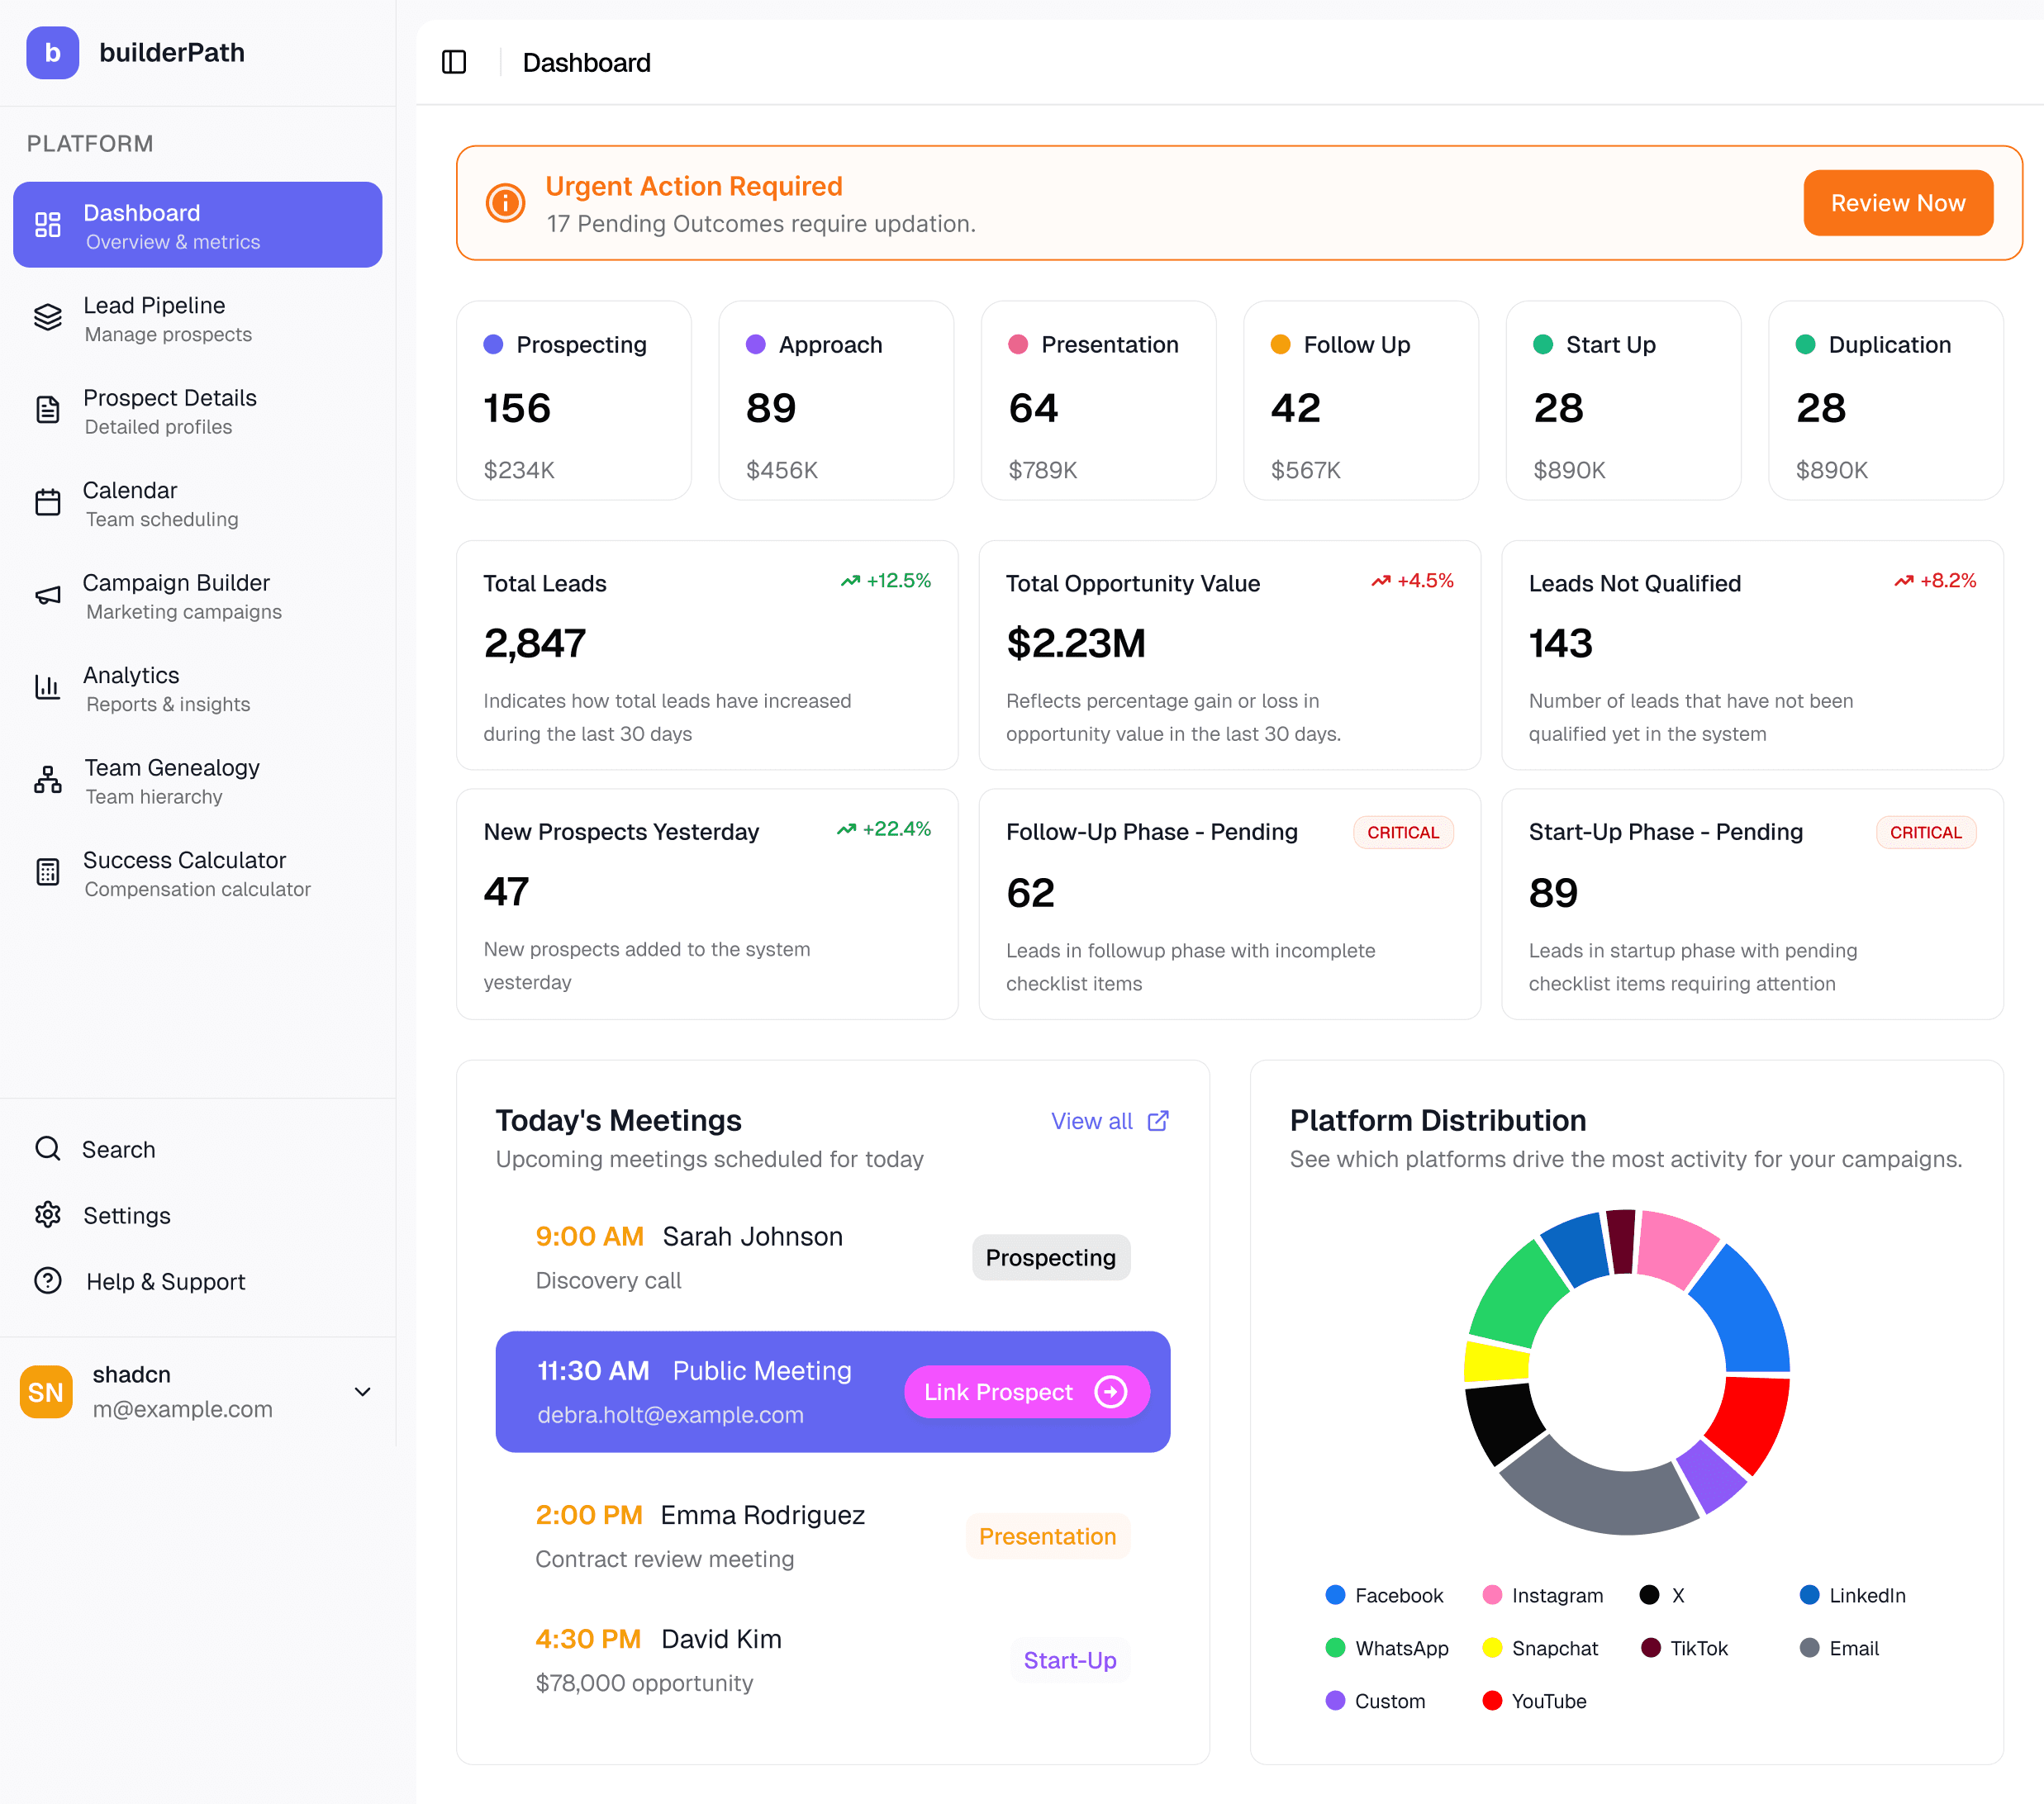This screenshot has height=1804, width=2044.
Task: Toggle the sidebar panel collapse icon
Action: click(x=454, y=62)
